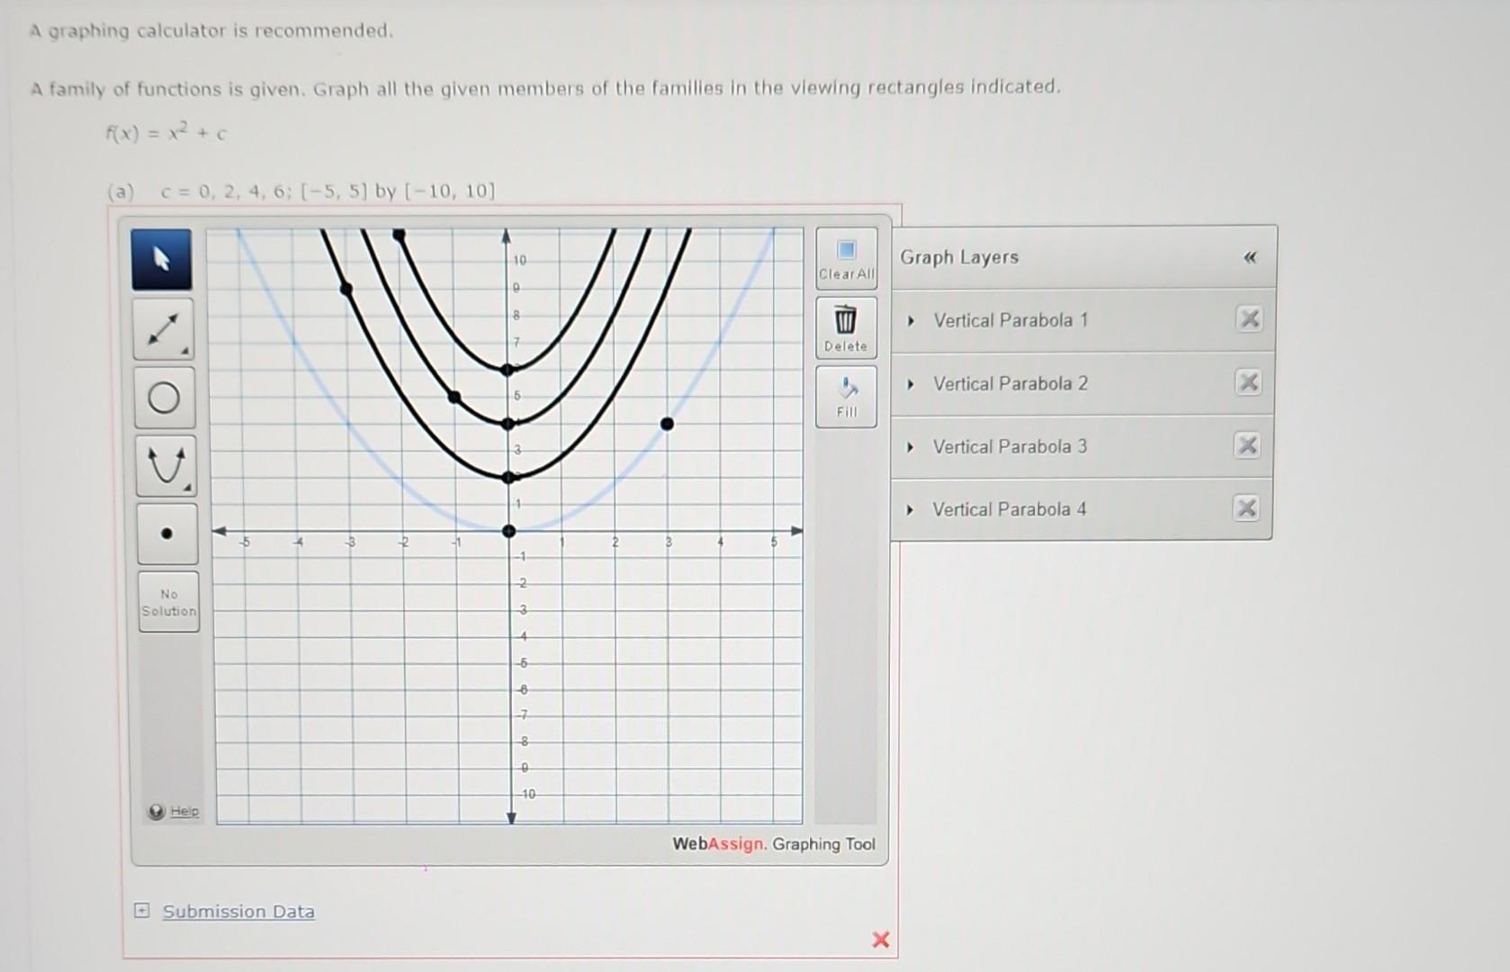Image resolution: width=1510 pixels, height=972 pixels.
Task: Click the vertex point at the origin
Action: [x=510, y=531]
